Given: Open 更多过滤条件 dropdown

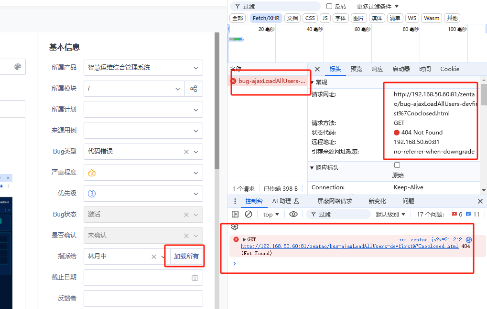Looking at the screenshot, I should (378, 7).
